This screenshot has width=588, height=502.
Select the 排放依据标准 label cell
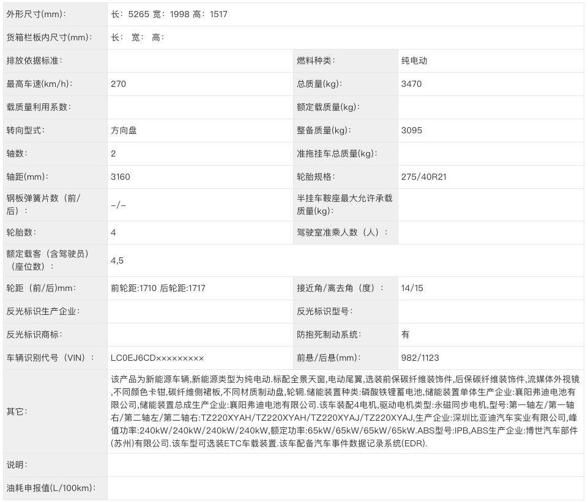(34, 61)
